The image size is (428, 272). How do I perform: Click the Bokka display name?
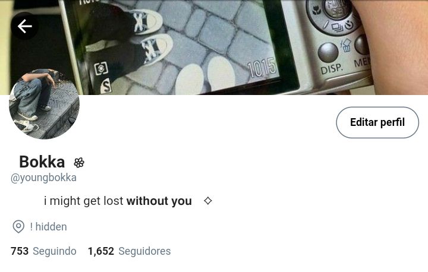pos(42,162)
